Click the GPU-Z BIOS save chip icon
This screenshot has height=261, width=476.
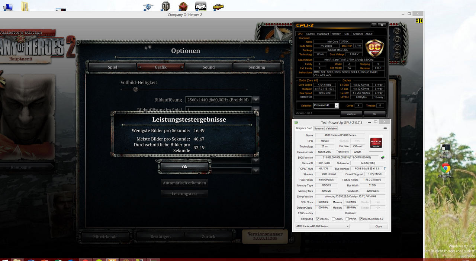383,158
